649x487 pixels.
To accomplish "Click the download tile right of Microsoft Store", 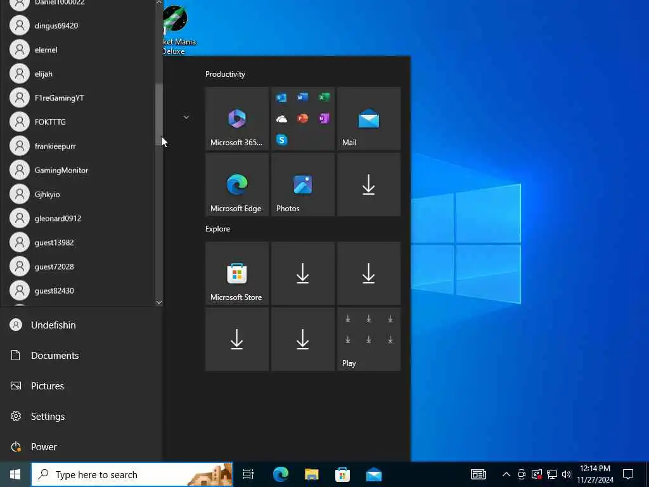I will (x=303, y=273).
